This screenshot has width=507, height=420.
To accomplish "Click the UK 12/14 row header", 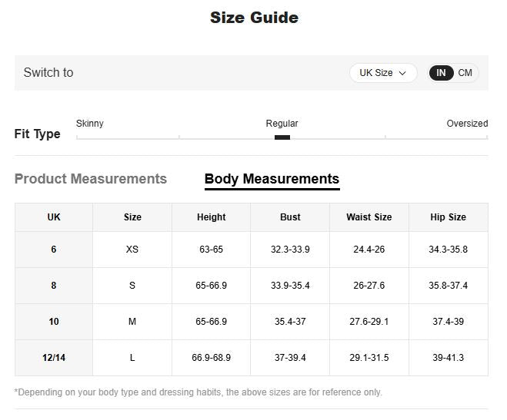I will tap(54, 358).
